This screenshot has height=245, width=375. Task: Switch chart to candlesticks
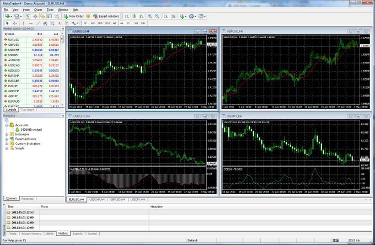coord(134,16)
